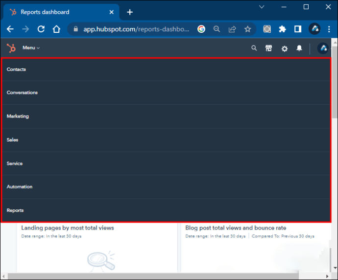Close the Reports dashboard tab
The width and height of the screenshot is (338, 280).
tap(112, 12)
